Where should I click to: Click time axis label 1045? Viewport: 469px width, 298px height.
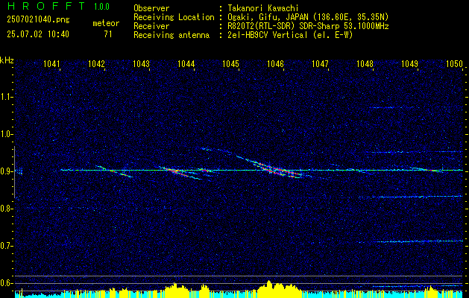[x=230, y=63]
